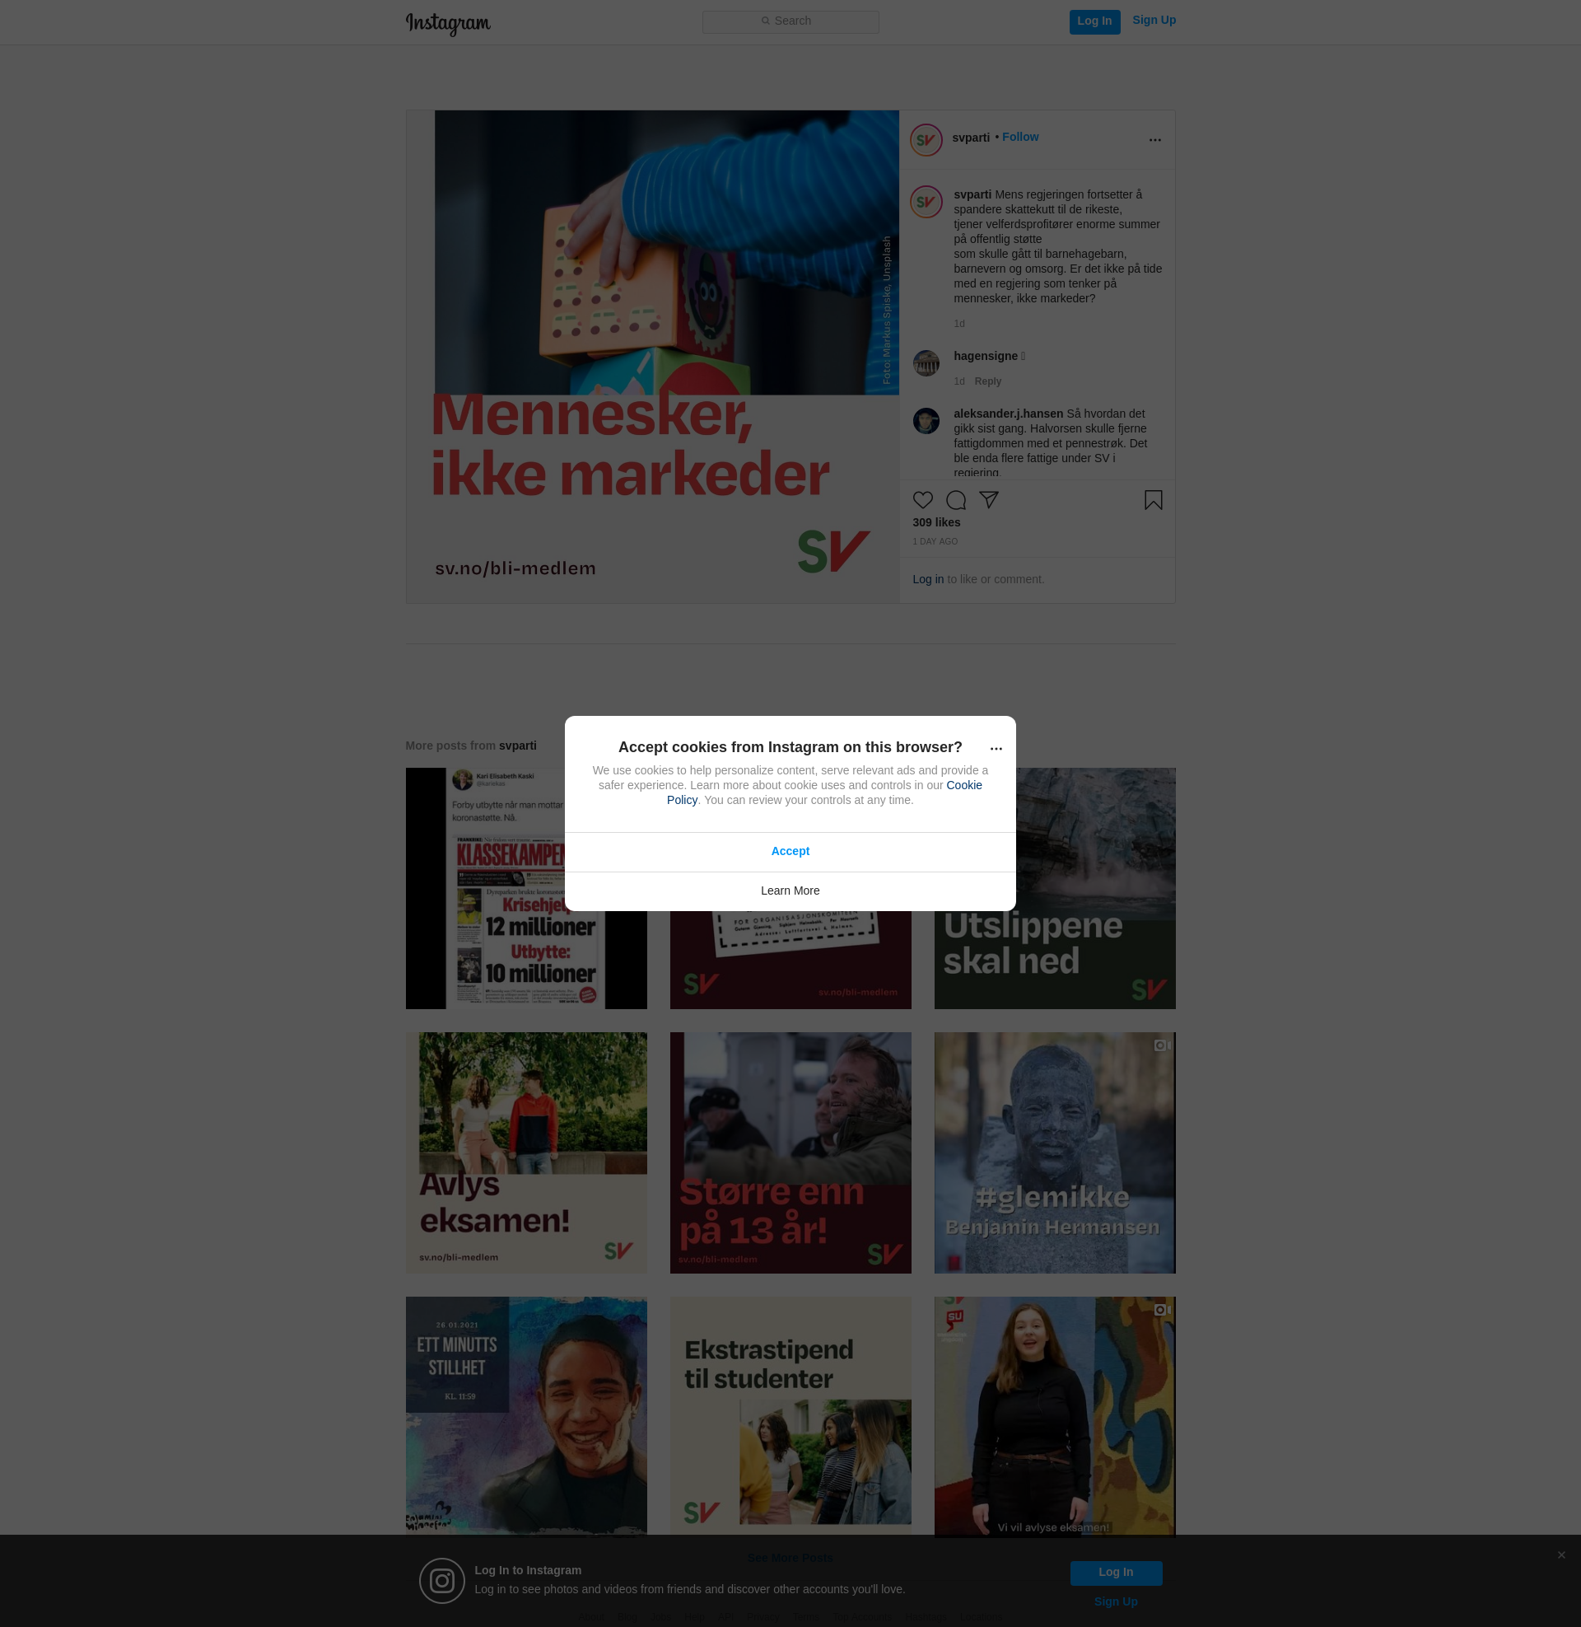
Task: Click the 1 DAY AGO timestamp
Action: 935,541
